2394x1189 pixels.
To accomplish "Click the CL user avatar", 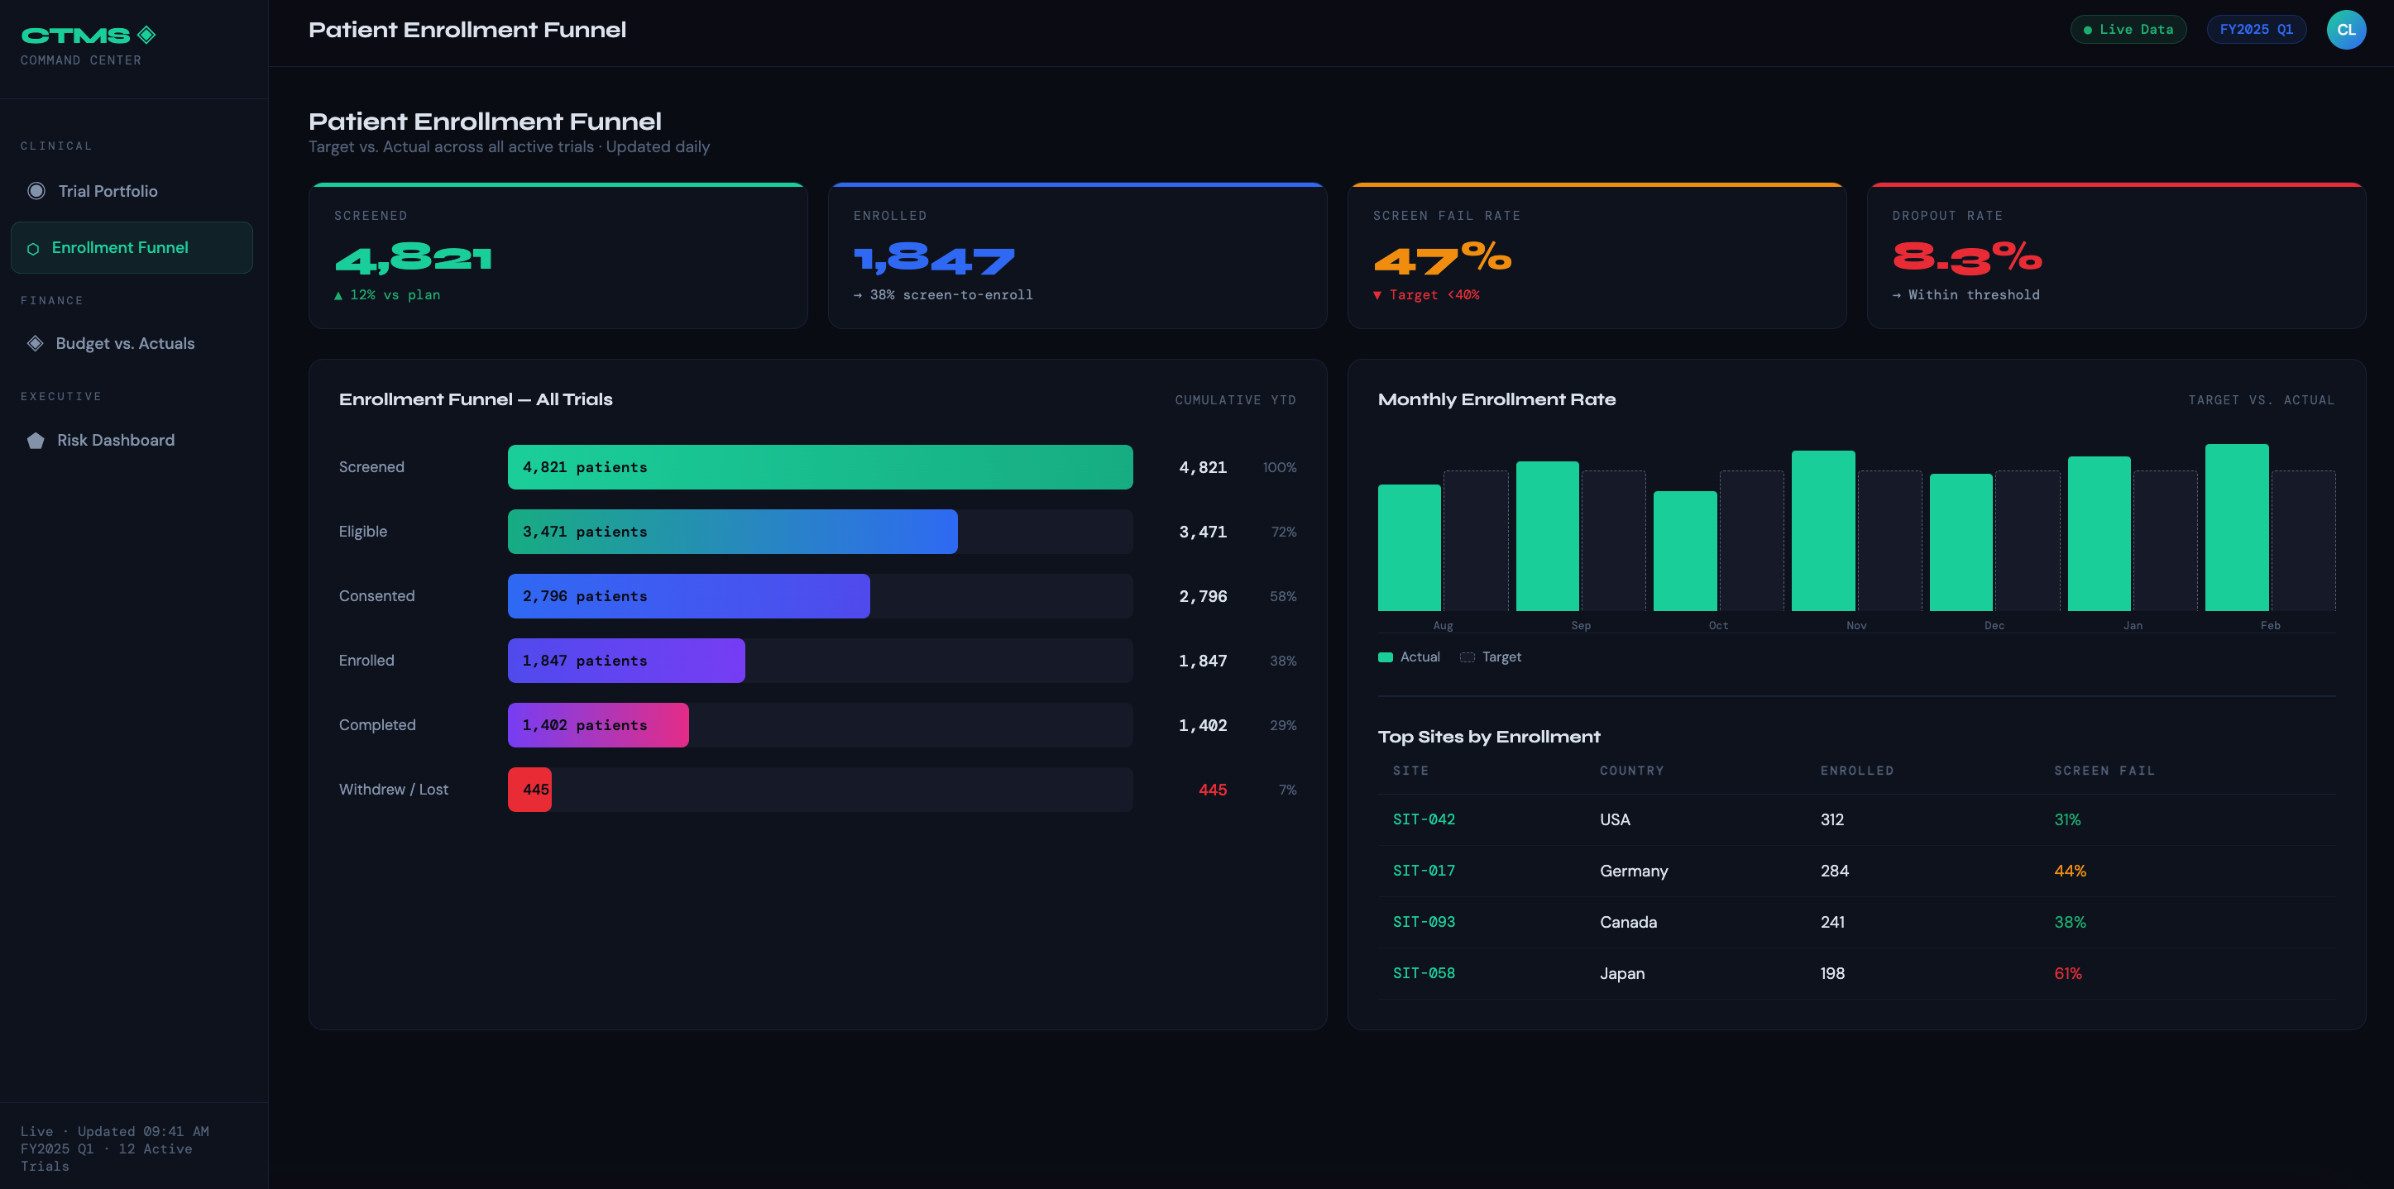I will [2347, 29].
